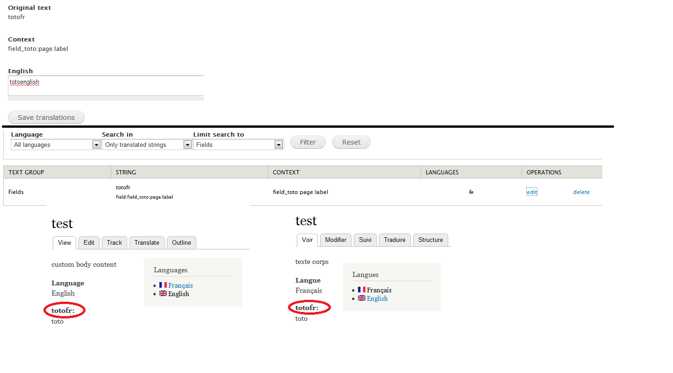Click the UK flag icon next to English in Langues
673x373 pixels.
[361, 298]
